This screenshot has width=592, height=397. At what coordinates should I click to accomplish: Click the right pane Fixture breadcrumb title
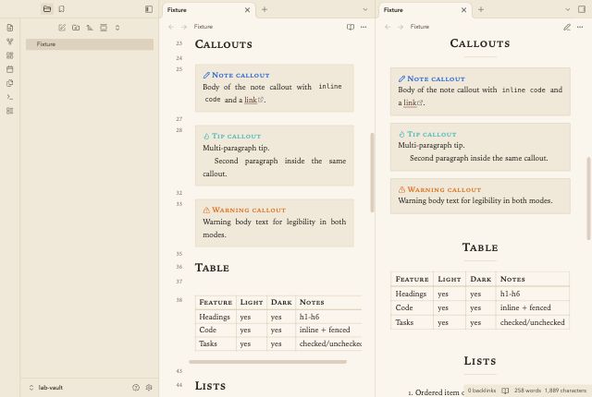point(420,27)
